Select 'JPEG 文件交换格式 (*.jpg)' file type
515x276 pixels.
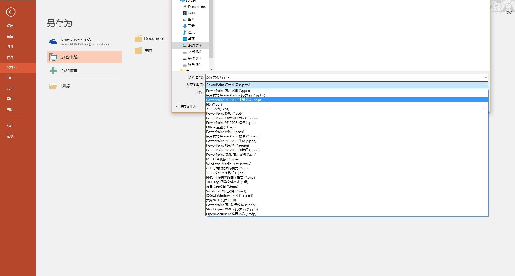click(x=347, y=173)
